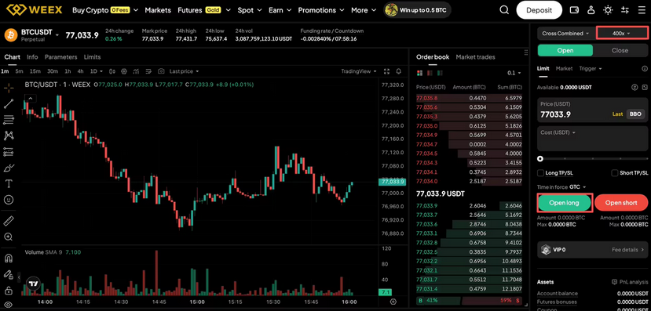This screenshot has width=651, height=311.
Task: Open calculator icon next to Available
Action: pos(645,88)
